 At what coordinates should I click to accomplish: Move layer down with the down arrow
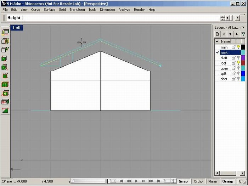coord(236,34)
